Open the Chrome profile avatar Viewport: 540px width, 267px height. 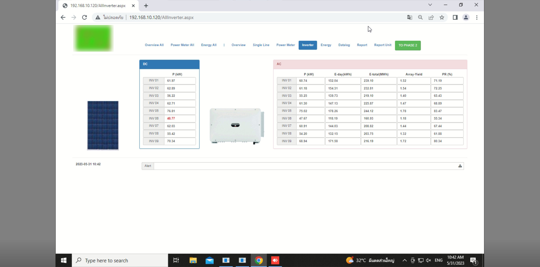(x=466, y=17)
